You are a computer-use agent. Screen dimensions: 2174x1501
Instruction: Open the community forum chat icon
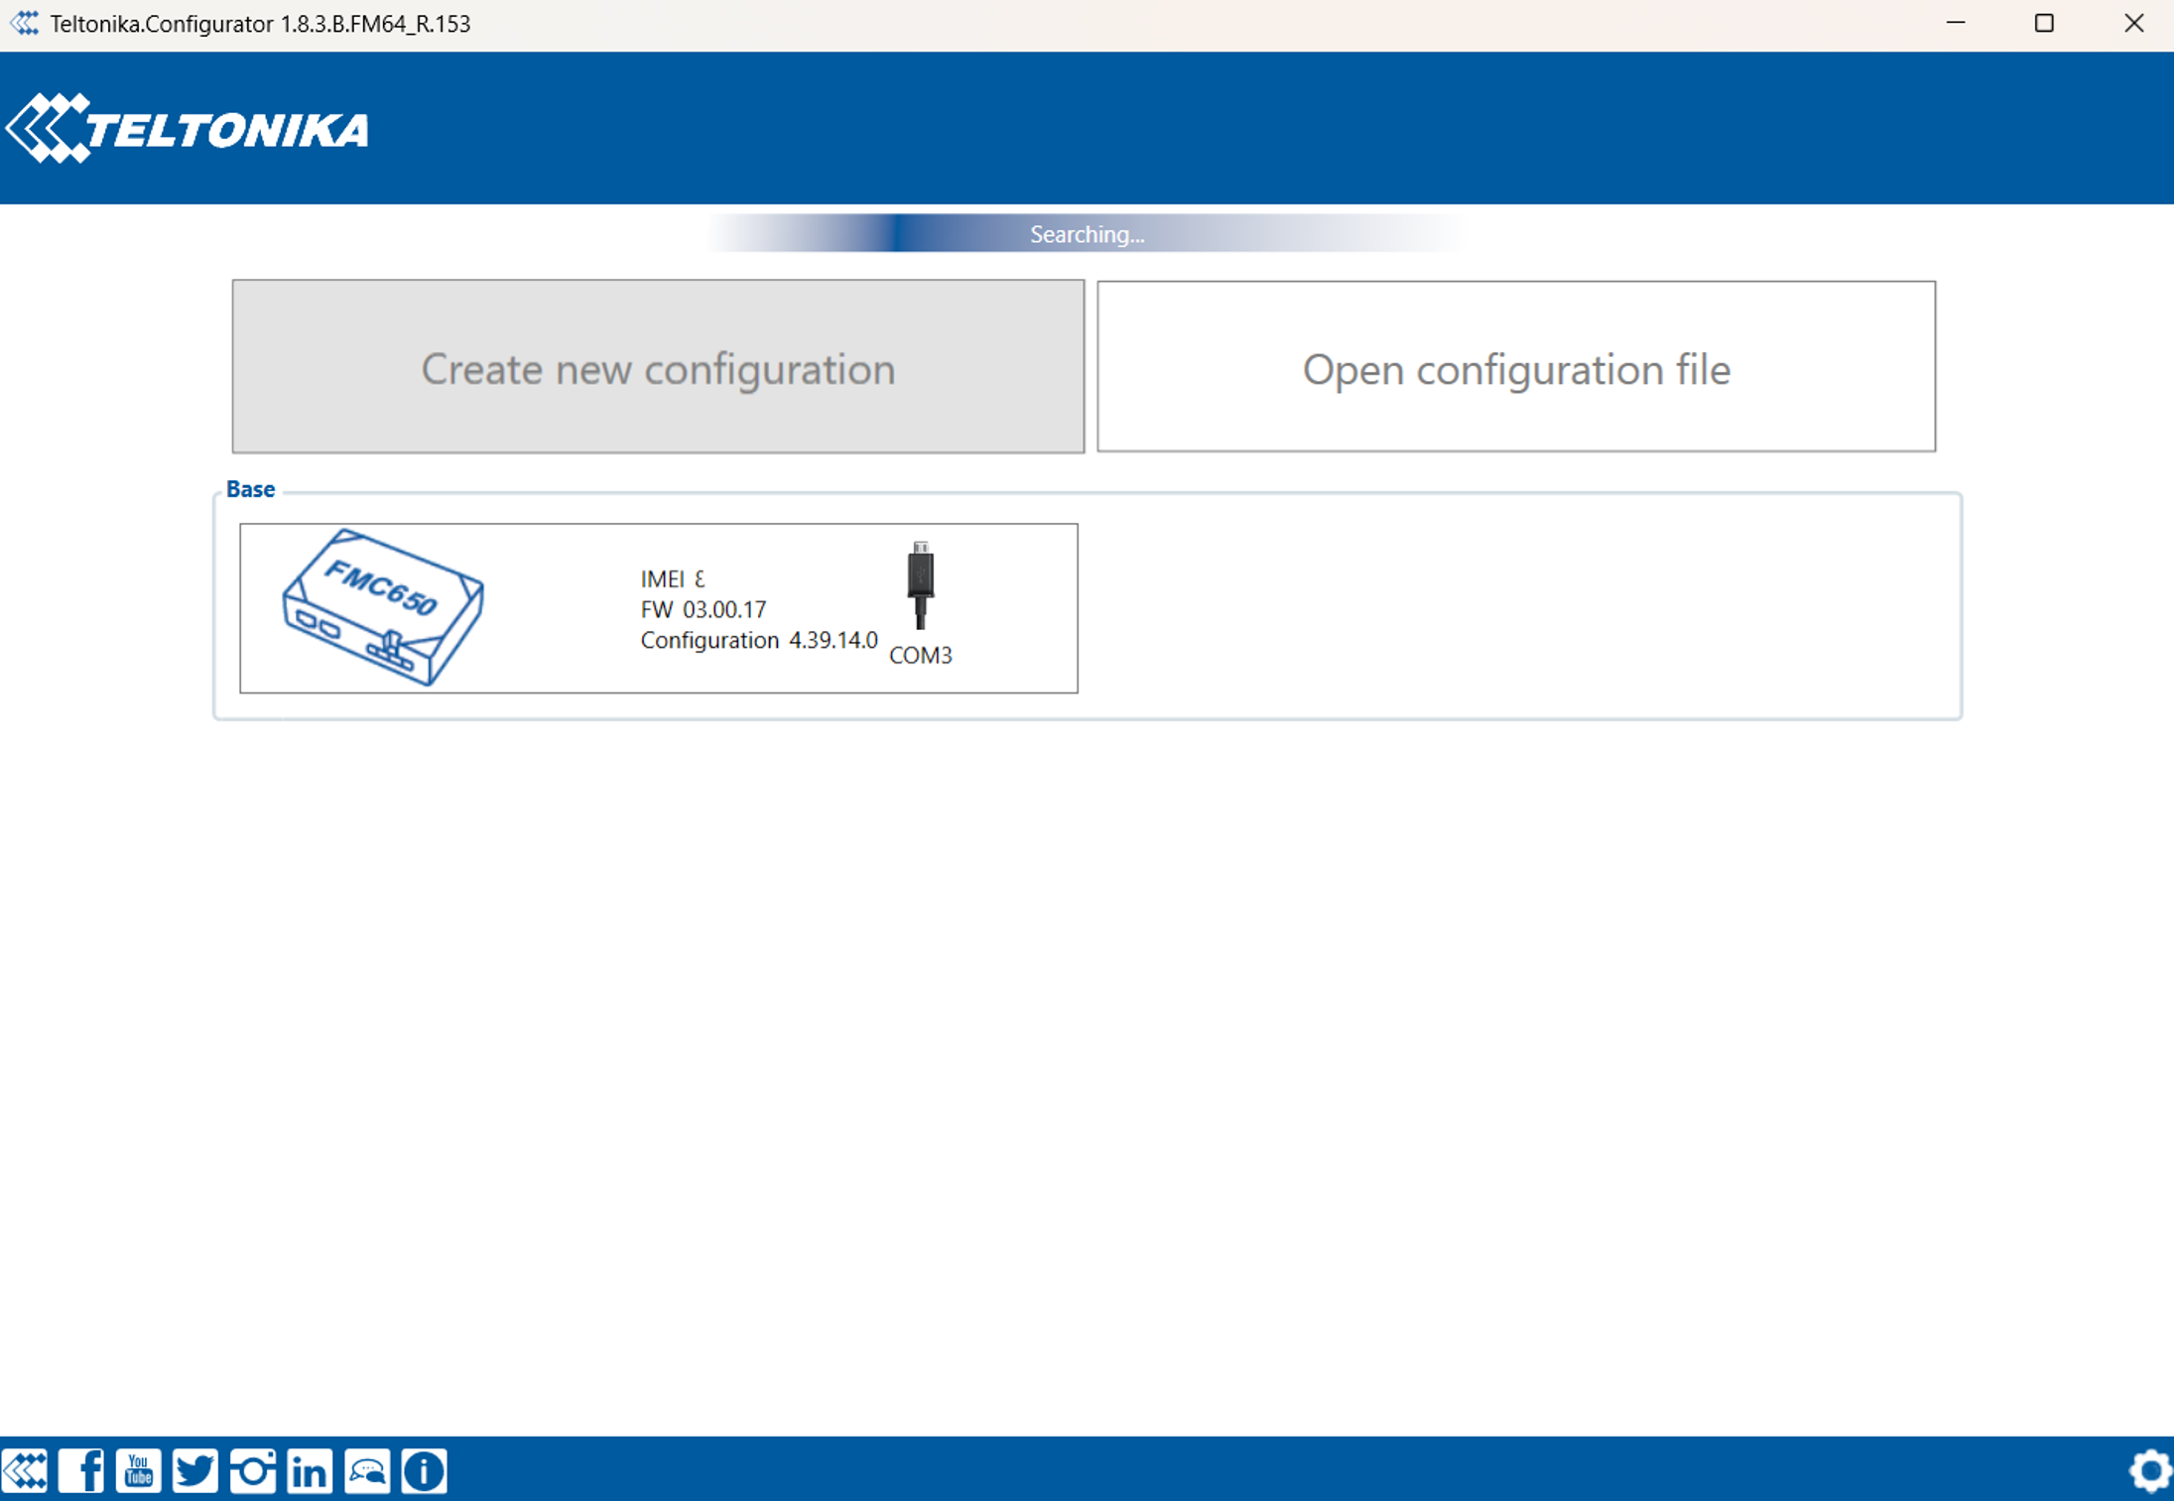click(367, 1470)
